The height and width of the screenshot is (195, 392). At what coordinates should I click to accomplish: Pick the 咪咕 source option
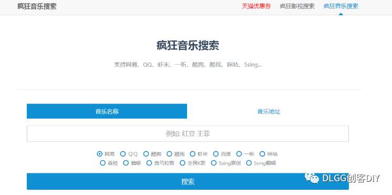(x=262, y=154)
